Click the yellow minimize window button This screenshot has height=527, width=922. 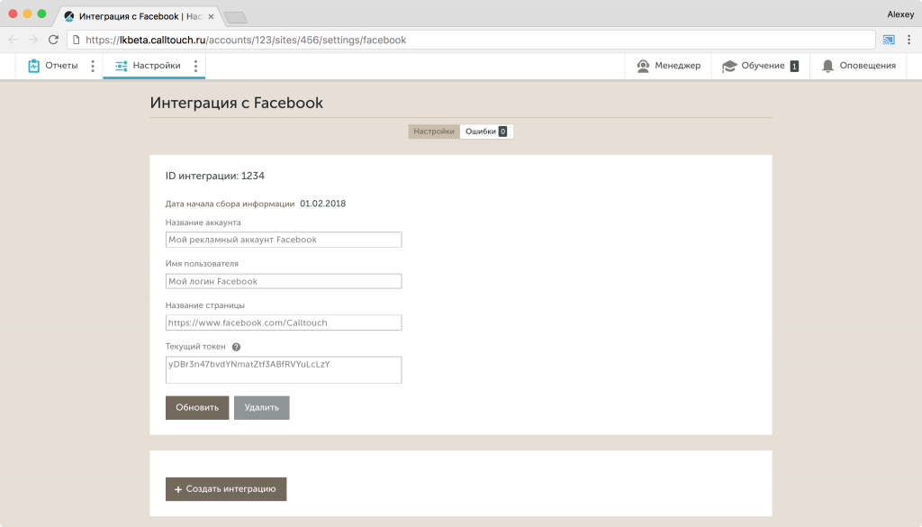click(27, 14)
